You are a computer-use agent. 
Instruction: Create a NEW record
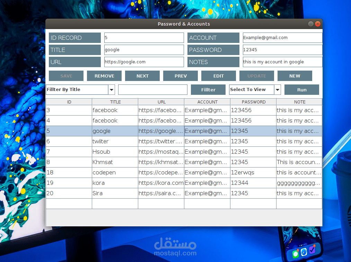295,76
